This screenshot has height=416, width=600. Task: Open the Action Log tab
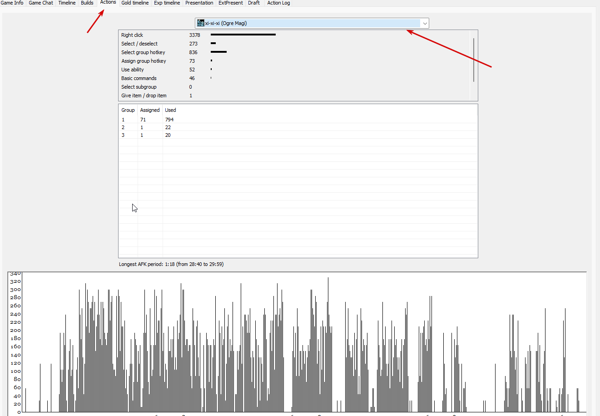278,3
